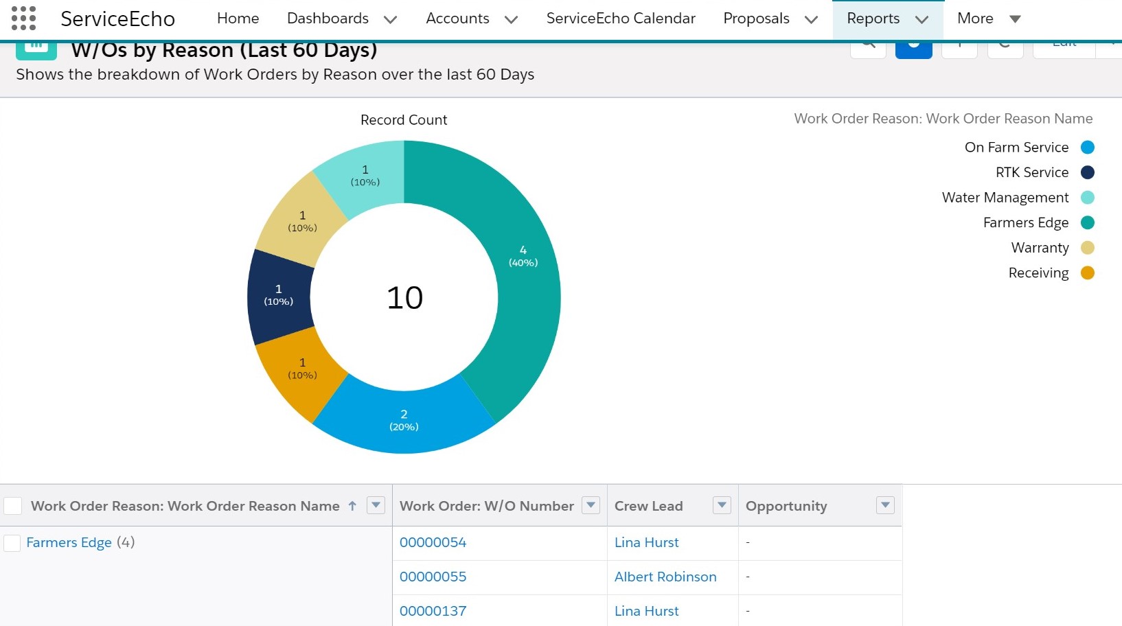
Task: Open Albert Robinson crew lead link
Action: pos(665,577)
